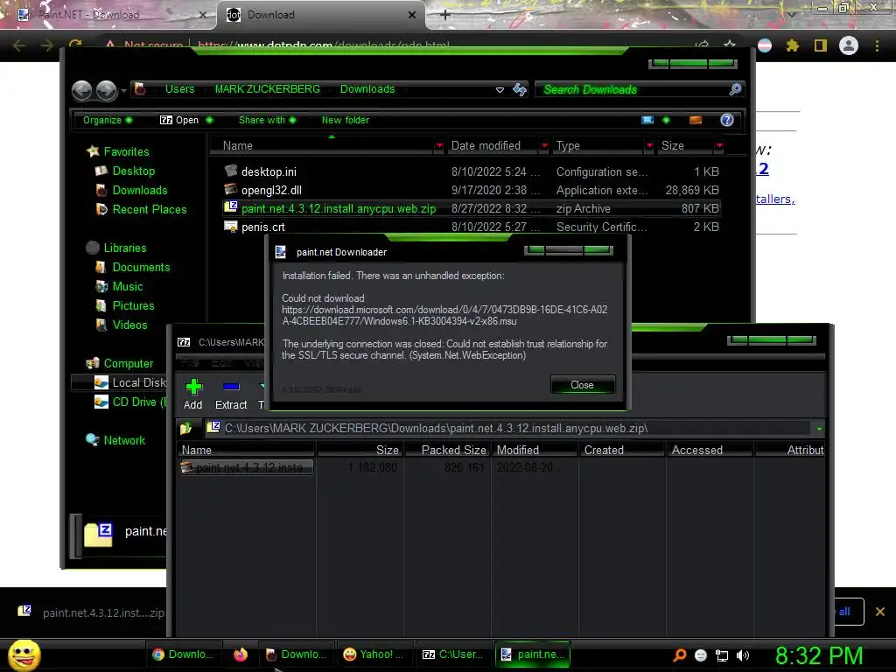This screenshot has height=672, width=896.
Task: Click MARK ZUCKERBERG in the breadcrumb
Action: [268, 89]
